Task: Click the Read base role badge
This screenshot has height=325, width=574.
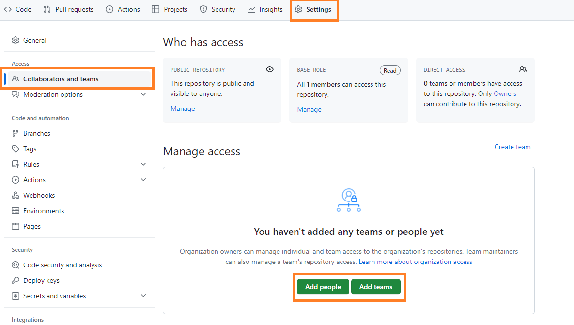Action: coord(390,70)
